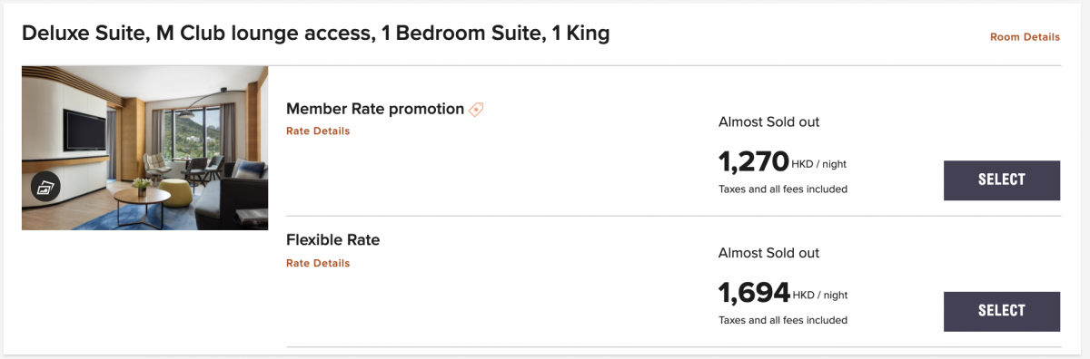This screenshot has height=359, width=1090.
Task: Click the 1,694 price amount
Action: coord(754,293)
